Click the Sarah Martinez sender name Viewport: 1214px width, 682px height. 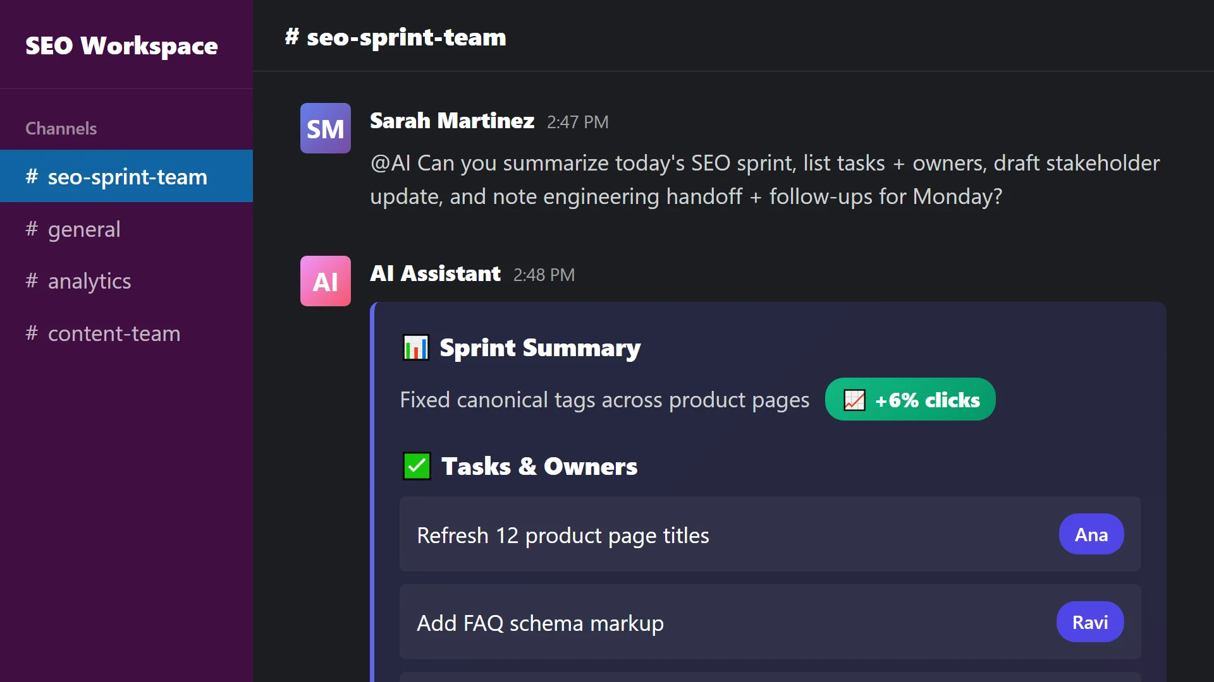click(452, 120)
